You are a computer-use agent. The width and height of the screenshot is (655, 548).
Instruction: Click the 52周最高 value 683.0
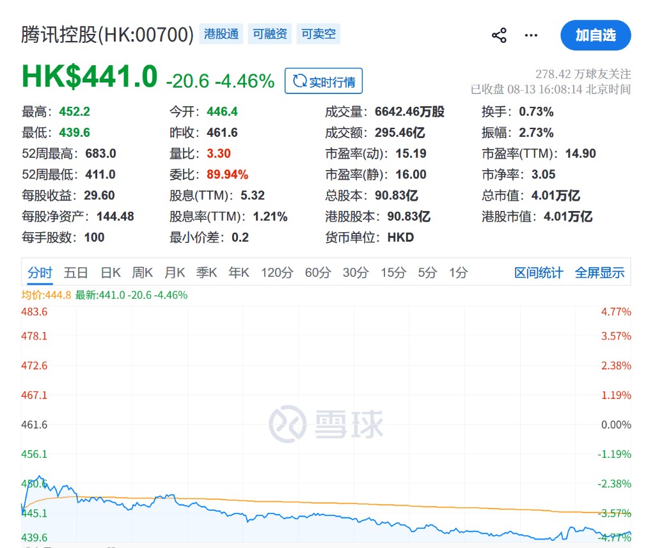coord(100,153)
